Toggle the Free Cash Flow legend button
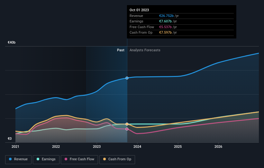This screenshot has height=168, width=264. pos(79,159)
